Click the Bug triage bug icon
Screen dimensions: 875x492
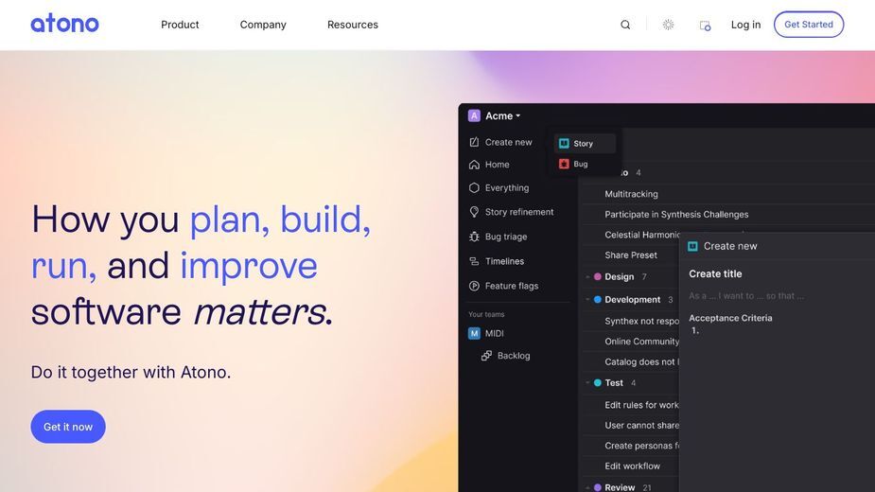(x=474, y=237)
